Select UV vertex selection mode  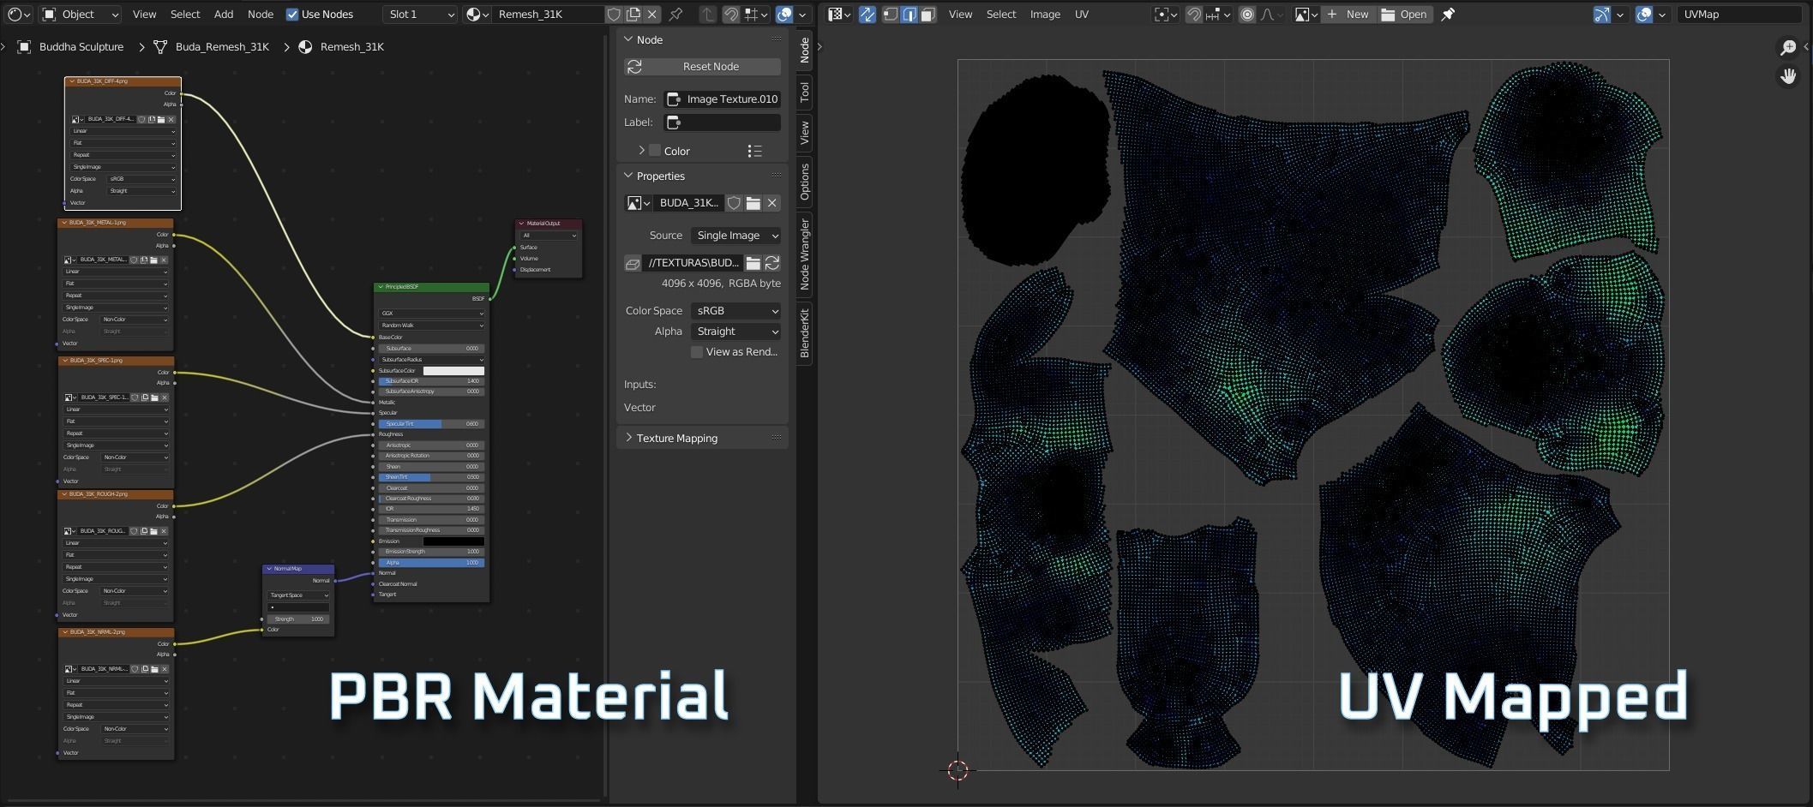890,15
